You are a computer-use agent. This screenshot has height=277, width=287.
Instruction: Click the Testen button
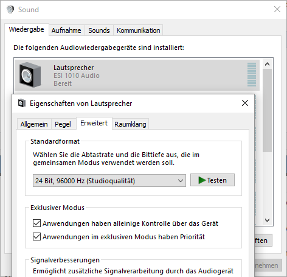(x=212, y=180)
